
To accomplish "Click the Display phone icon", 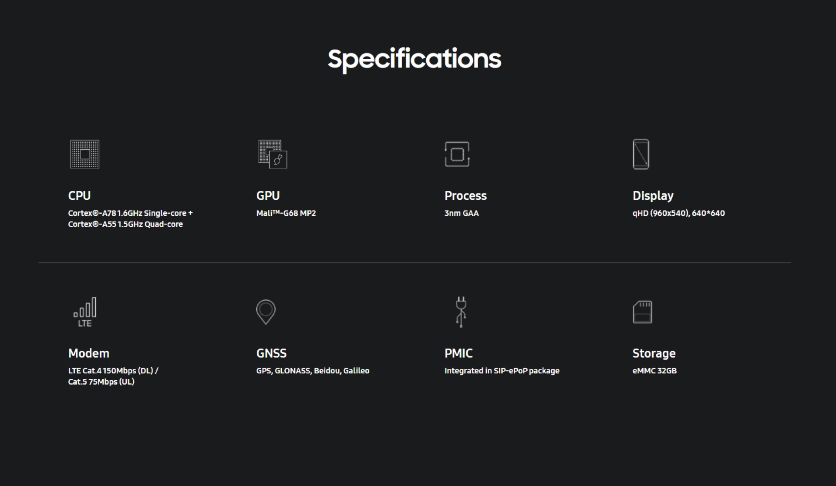I will [x=640, y=154].
